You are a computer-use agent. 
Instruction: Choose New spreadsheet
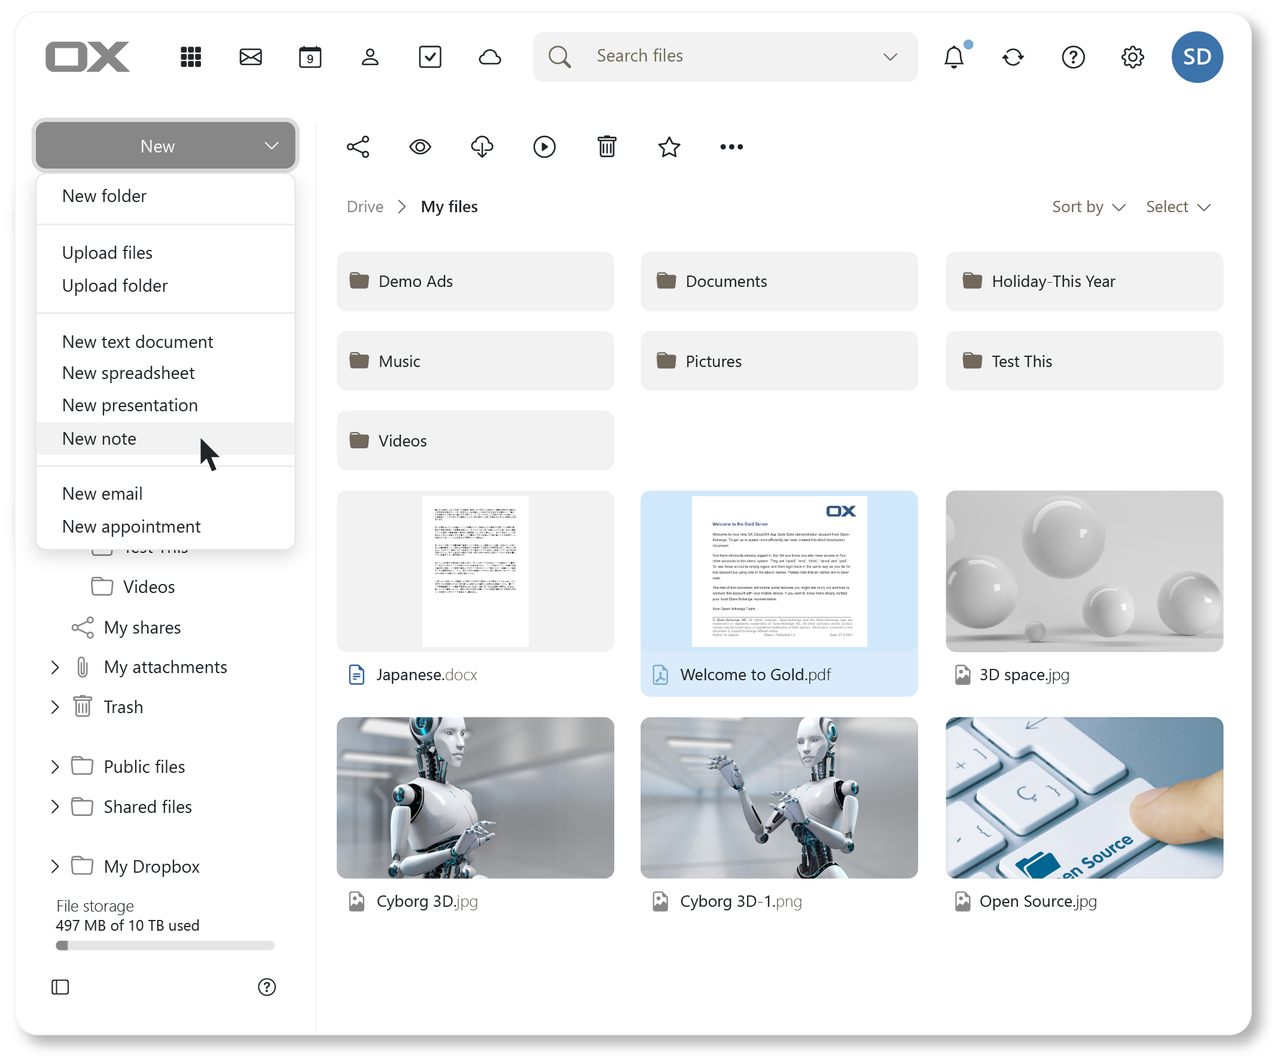click(x=165, y=374)
